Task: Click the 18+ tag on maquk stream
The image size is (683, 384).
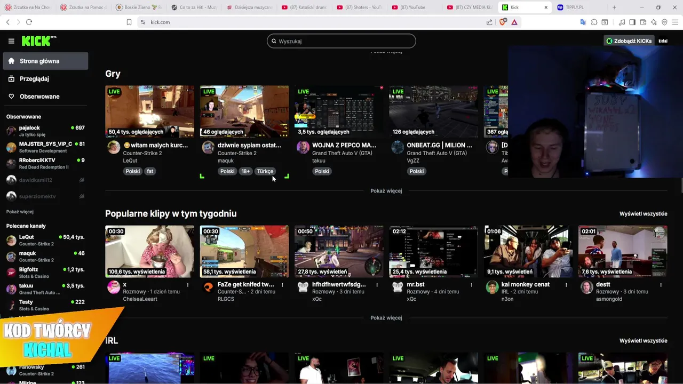Action: (x=245, y=171)
